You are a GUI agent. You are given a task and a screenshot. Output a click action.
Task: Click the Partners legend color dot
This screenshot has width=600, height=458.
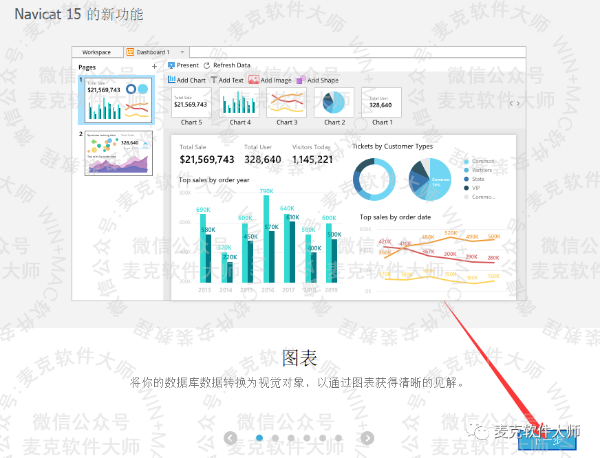click(466, 170)
